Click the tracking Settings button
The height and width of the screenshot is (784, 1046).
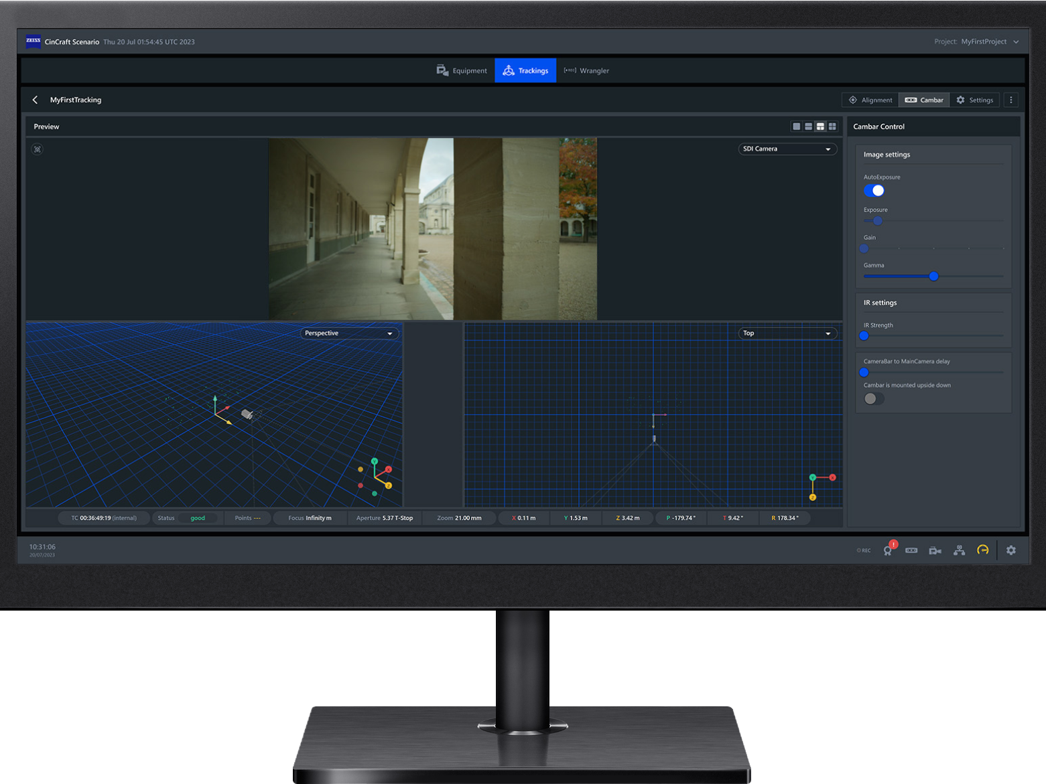[x=974, y=100]
